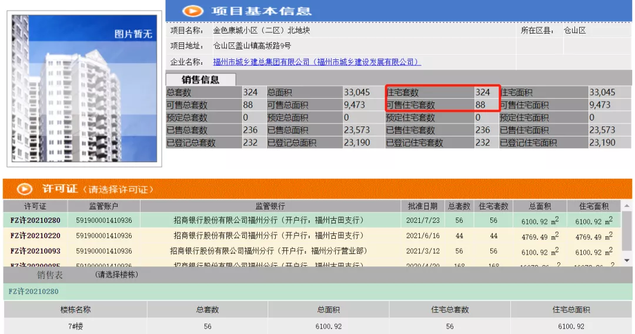Click project name 金色康城小区（二区）北地块
Image resolution: width=635 pixels, height=334 pixels.
[x=262, y=31]
